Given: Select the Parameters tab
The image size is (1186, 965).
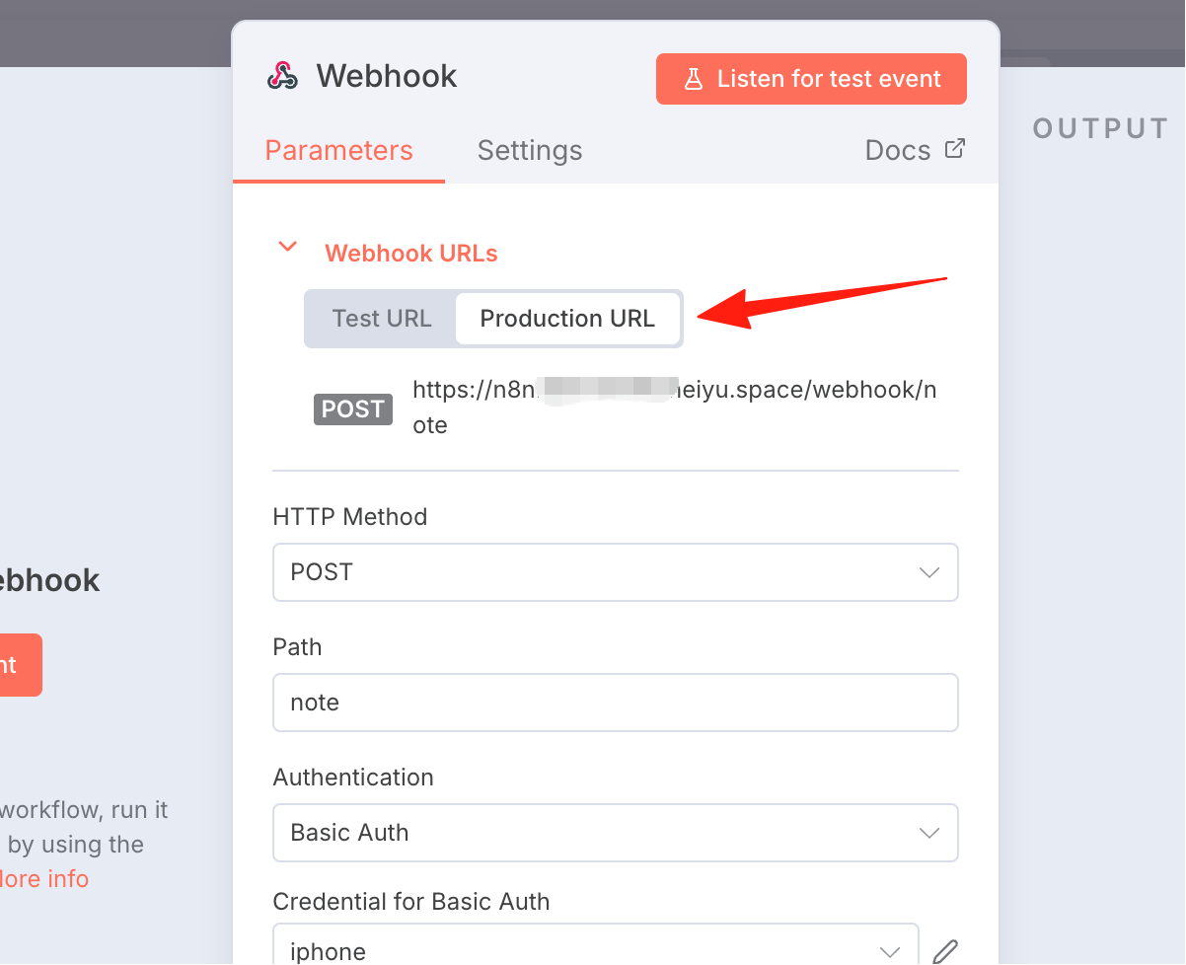Looking at the screenshot, I should click(x=338, y=150).
